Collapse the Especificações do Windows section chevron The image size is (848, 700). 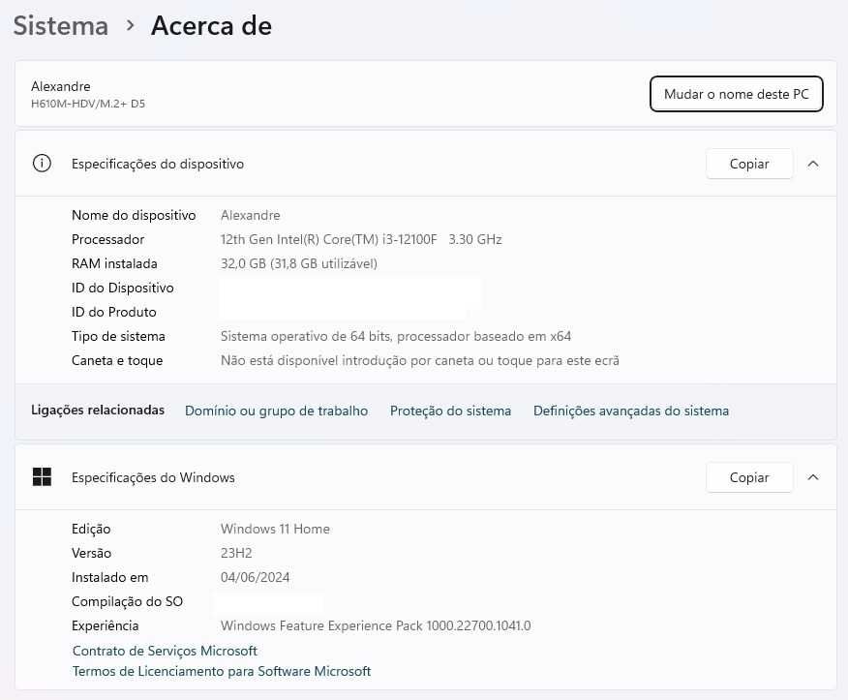click(813, 477)
